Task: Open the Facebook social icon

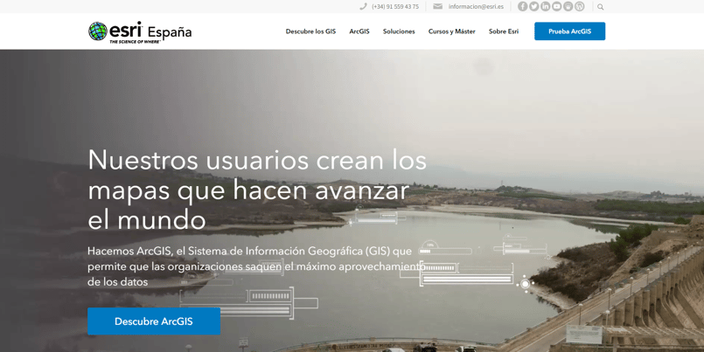Action: click(x=522, y=6)
